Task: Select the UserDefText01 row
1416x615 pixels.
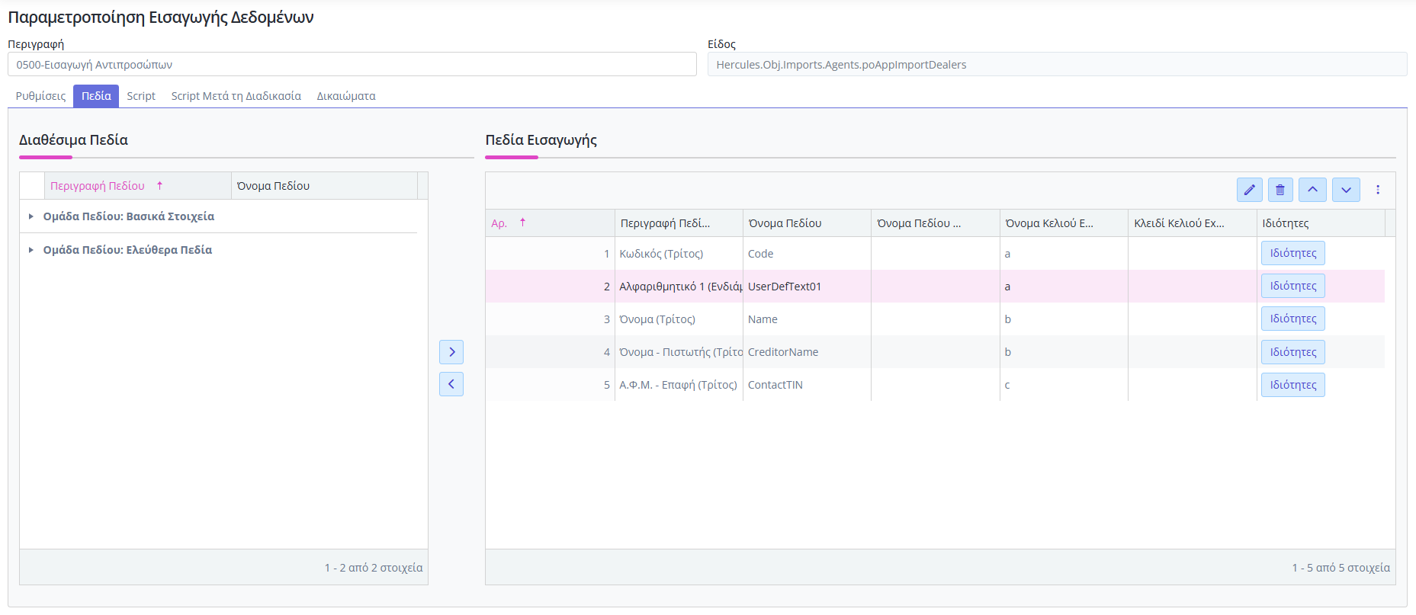Action: click(935, 287)
